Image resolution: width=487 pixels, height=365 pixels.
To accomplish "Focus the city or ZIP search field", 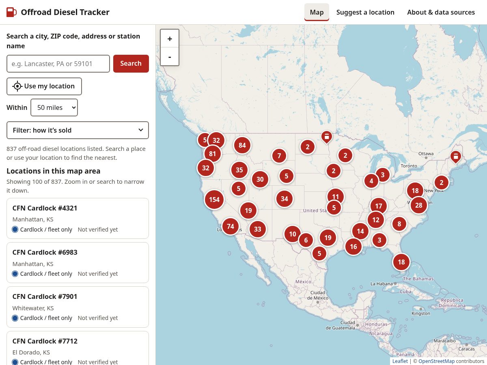I will tap(58, 64).
